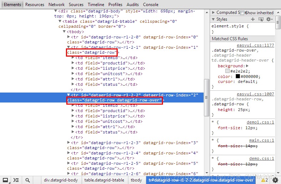The image size is (281, 184).
Task: Select the magnifier search icon in status bar
Action: point(27,180)
